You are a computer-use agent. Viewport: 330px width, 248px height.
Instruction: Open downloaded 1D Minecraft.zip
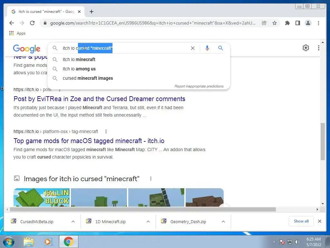110,222
